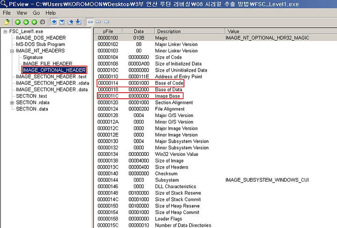Click the Checksum row

point(216,174)
